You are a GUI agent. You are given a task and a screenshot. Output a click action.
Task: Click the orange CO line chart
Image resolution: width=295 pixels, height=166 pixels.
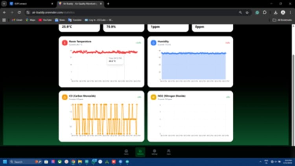point(105,119)
